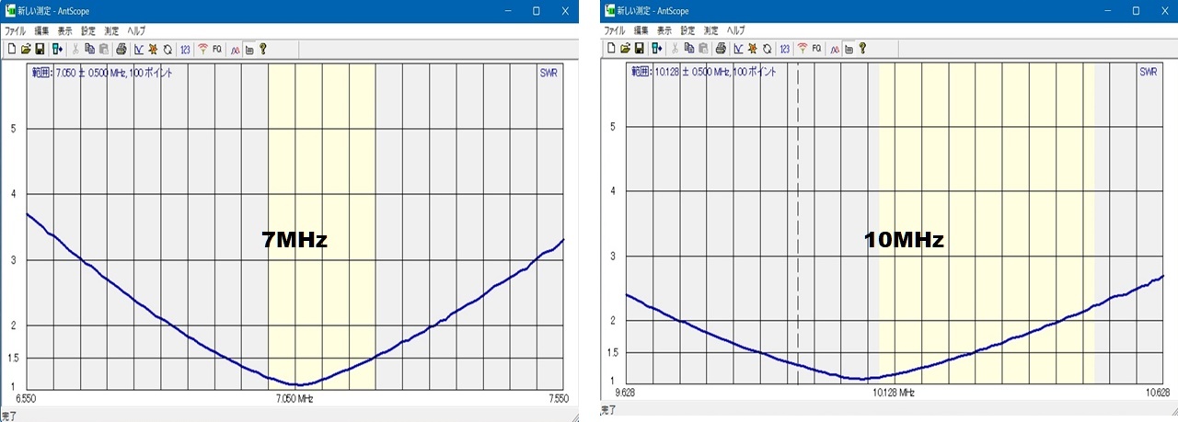The image size is (1178, 422).
Task: Open the 測定 menu in the 10MHz window
Action: click(x=710, y=30)
